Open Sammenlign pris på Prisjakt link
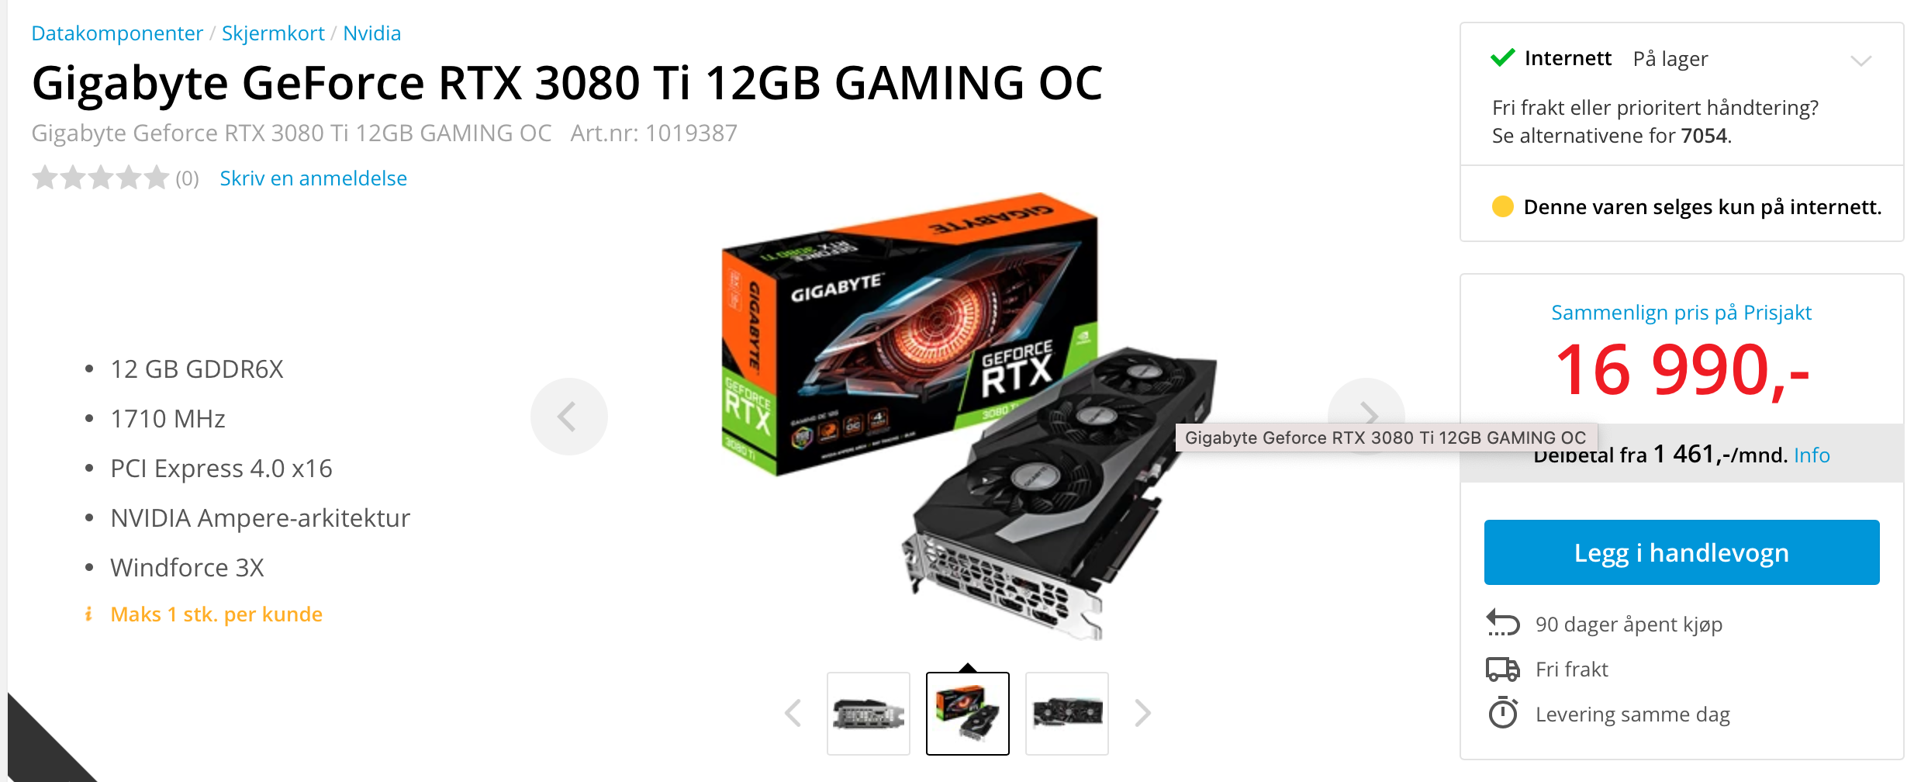The image size is (1914, 782). coord(1681,313)
